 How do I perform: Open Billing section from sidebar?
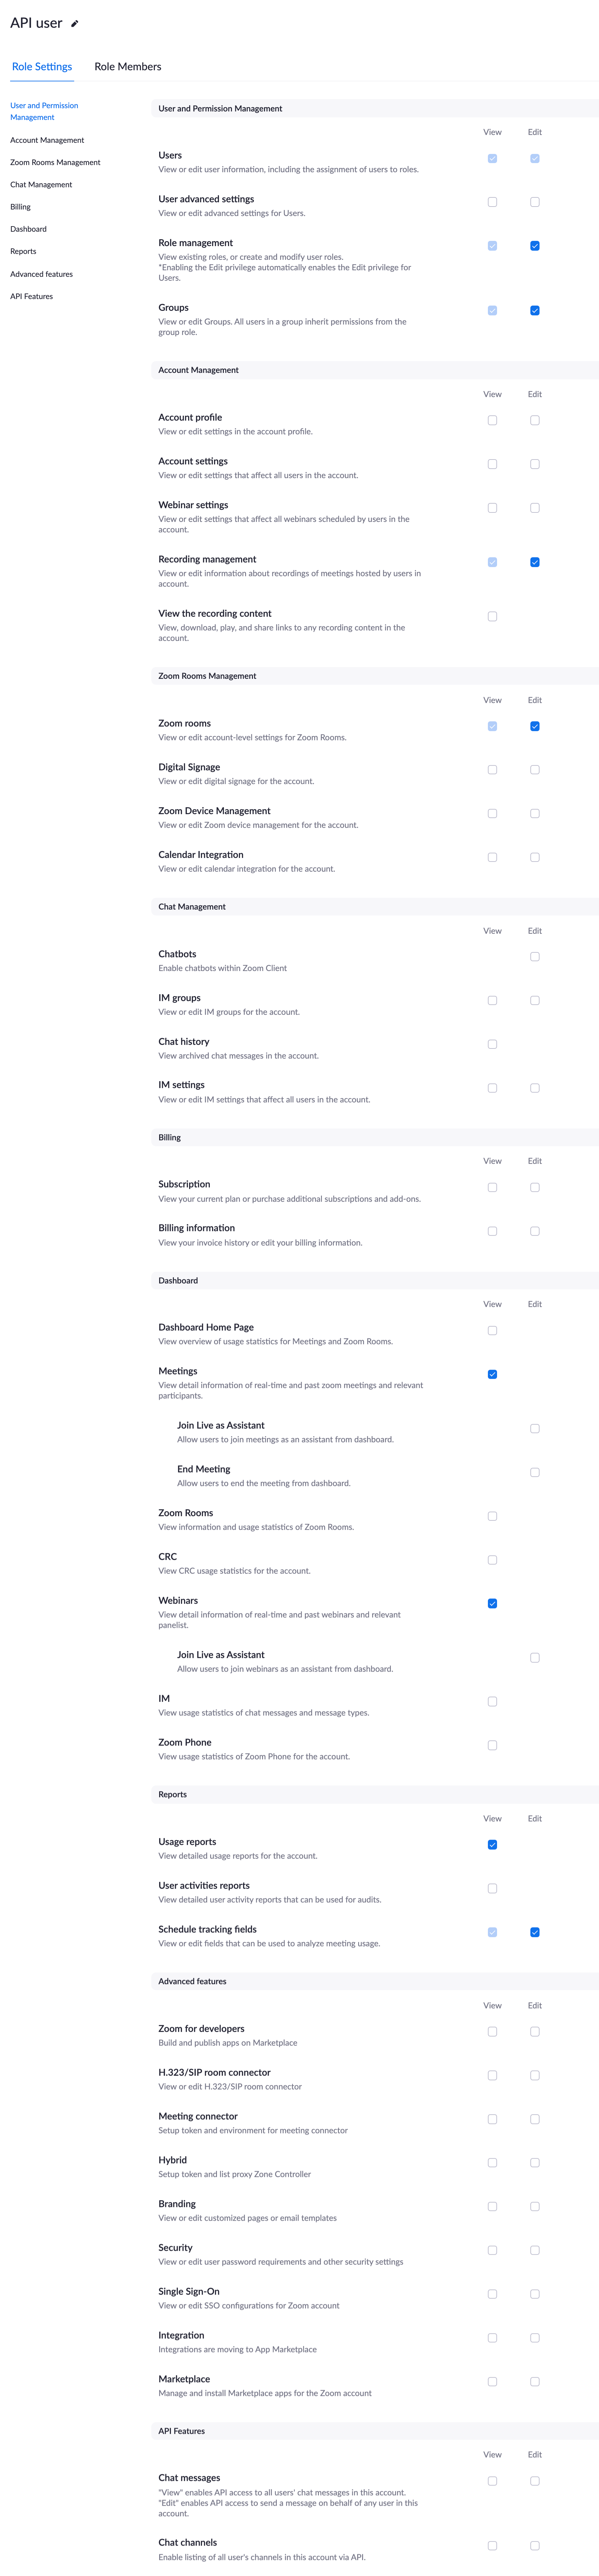click(x=20, y=207)
